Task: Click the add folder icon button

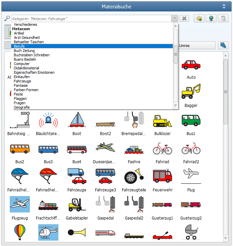Action: tap(199, 18)
